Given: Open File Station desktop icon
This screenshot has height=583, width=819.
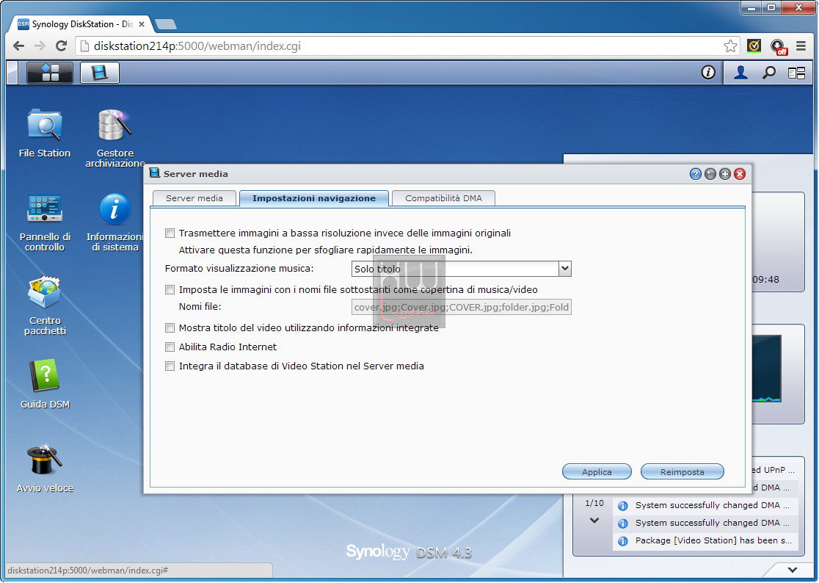Looking at the screenshot, I should (44, 133).
